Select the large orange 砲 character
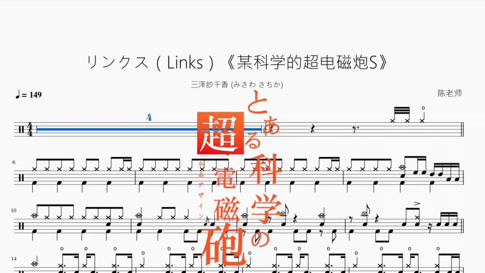Image resolution: width=485 pixels, height=273 pixels. click(x=224, y=245)
